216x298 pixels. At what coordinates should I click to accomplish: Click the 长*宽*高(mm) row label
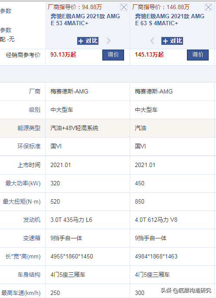[x=23, y=256]
